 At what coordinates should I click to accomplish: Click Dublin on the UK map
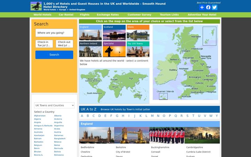click(x=173, y=70)
